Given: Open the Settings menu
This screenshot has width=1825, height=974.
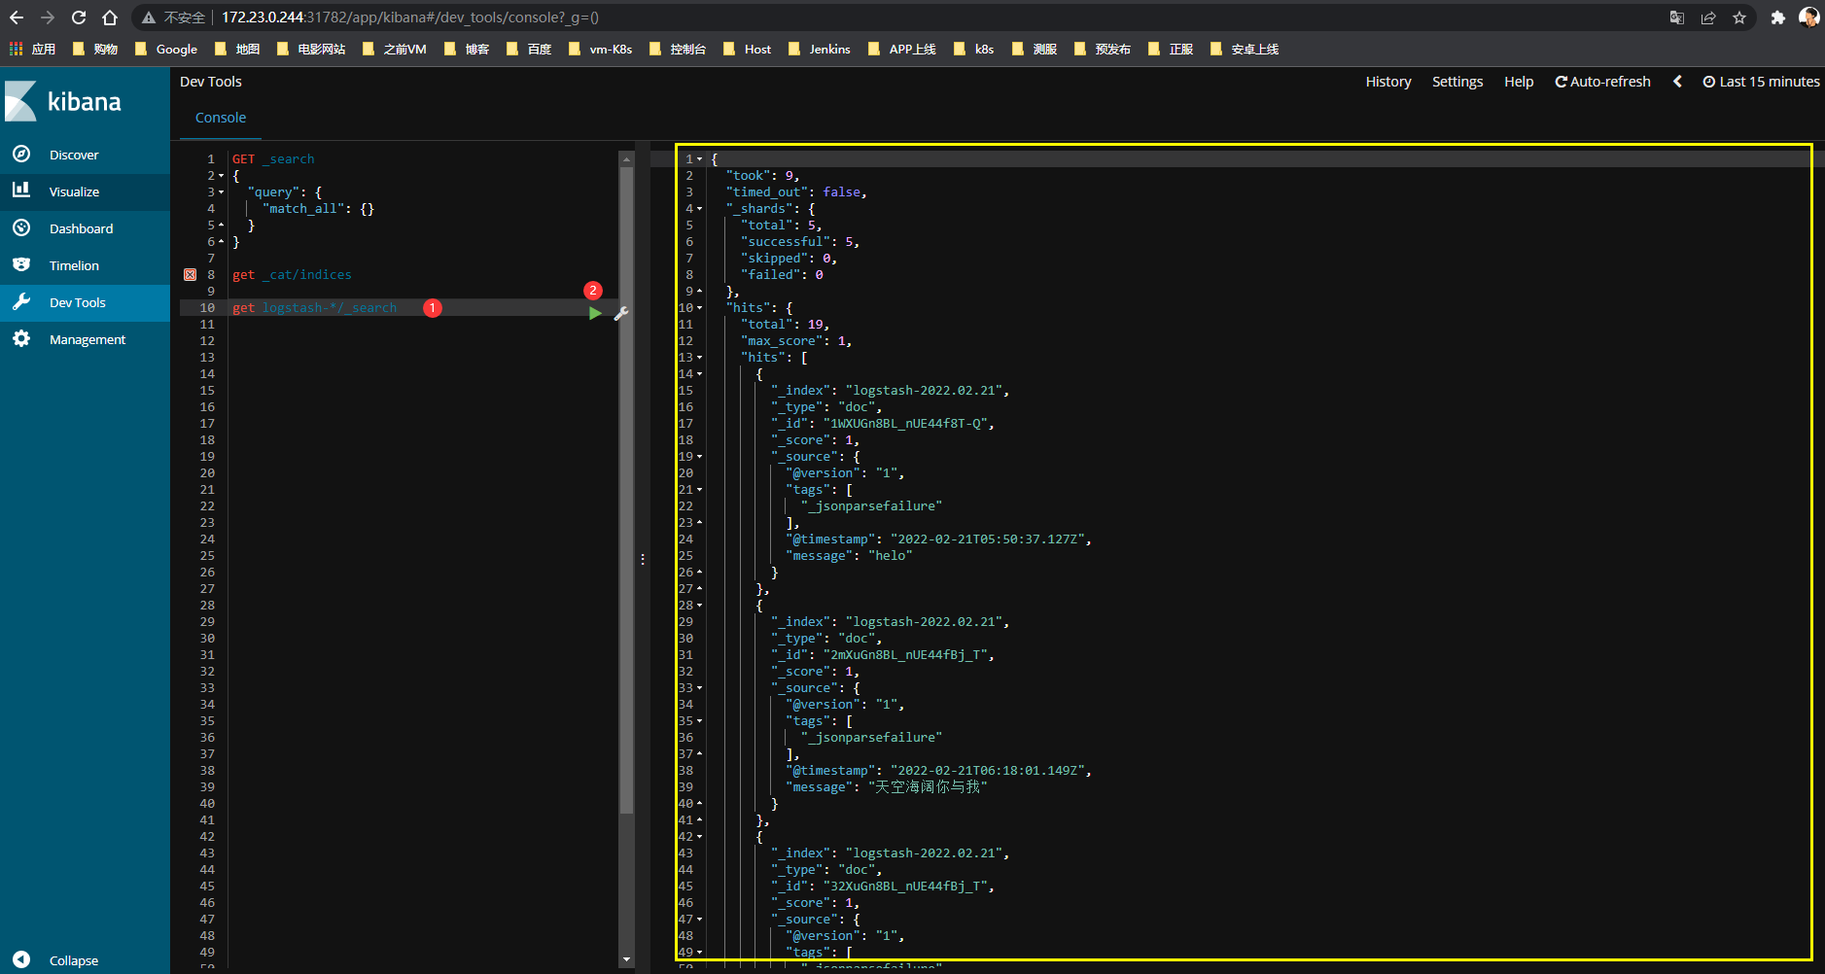Looking at the screenshot, I should tap(1457, 82).
